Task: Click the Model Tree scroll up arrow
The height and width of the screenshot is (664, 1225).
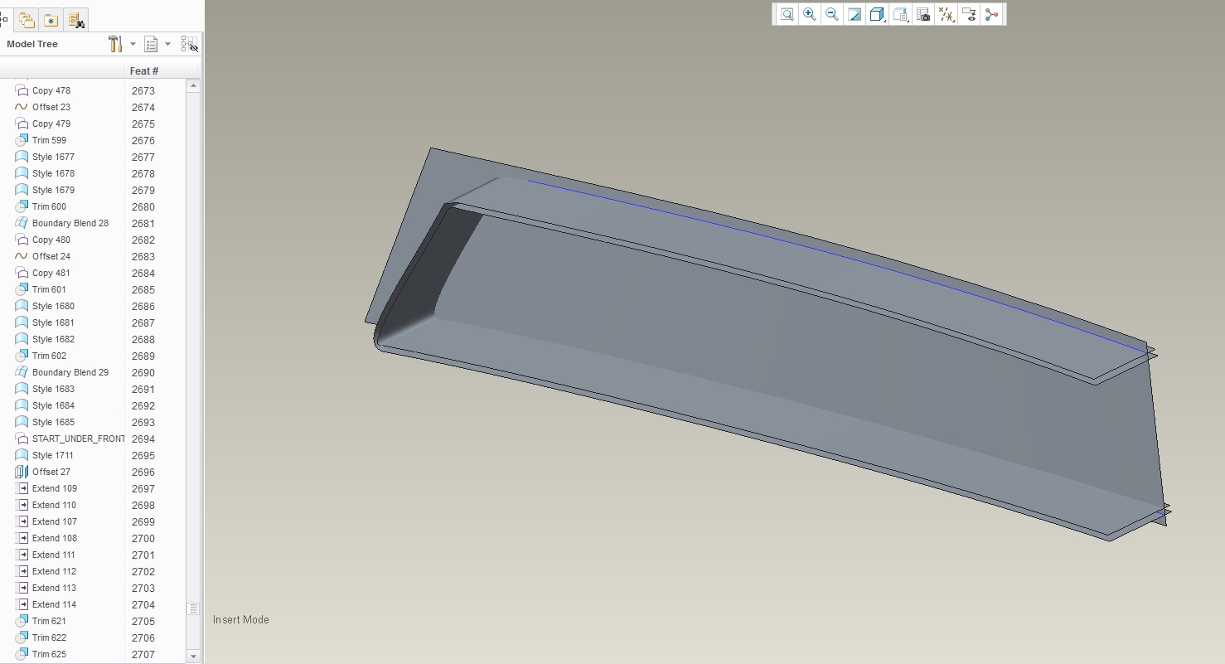Action: click(193, 85)
